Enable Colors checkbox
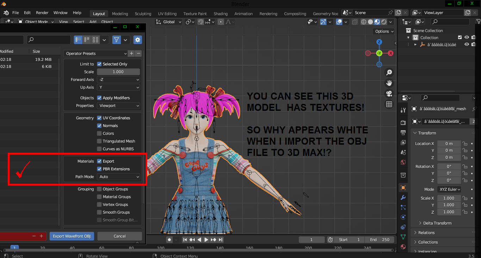This screenshot has height=258, width=481. click(x=99, y=133)
